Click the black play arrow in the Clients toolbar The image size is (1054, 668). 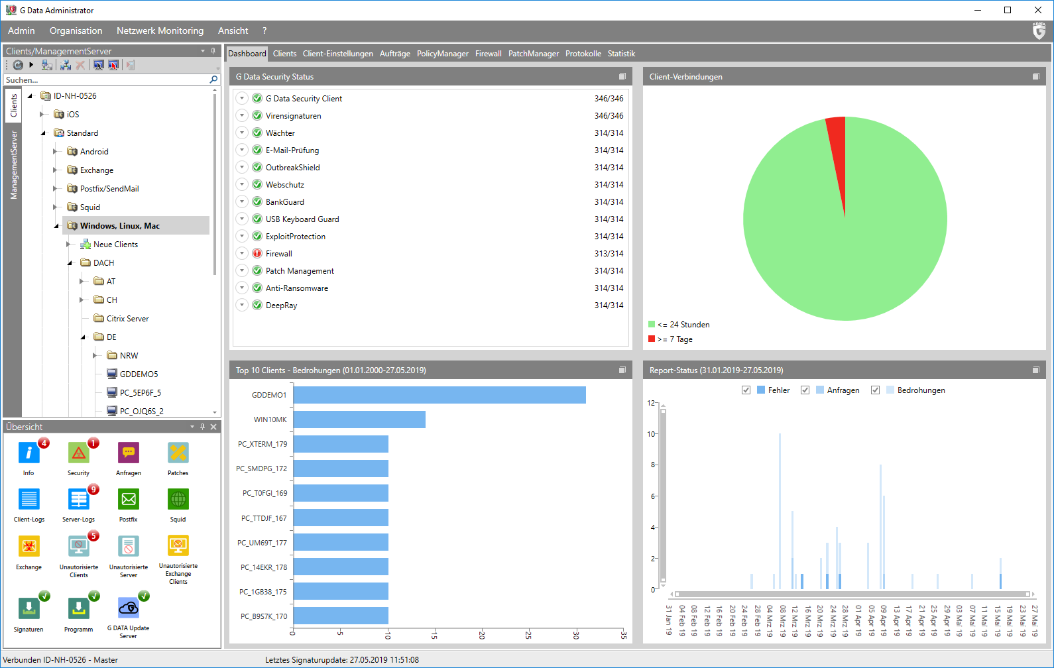pyautogui.click(x=31, y=65)
